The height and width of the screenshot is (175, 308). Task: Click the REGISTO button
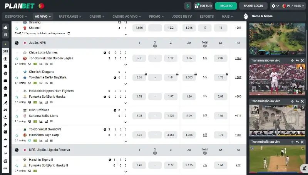(x=226, y=6)
